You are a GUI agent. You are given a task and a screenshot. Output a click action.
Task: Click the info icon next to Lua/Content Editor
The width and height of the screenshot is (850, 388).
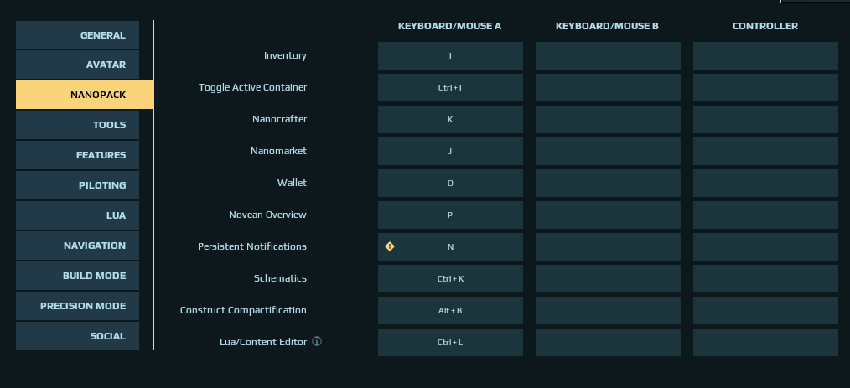click(317, 341)
